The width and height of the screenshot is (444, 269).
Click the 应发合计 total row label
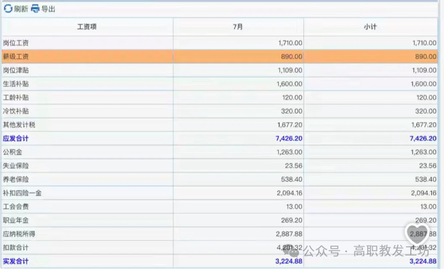(x=16, y=138)
